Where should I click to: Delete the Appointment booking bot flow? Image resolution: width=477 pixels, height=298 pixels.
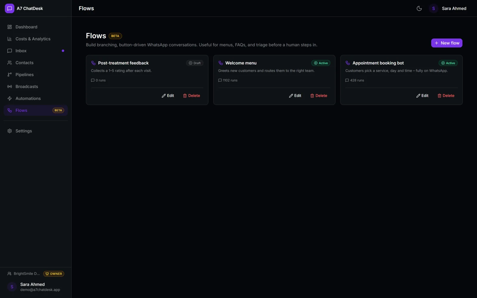click(x=446, y=96)
